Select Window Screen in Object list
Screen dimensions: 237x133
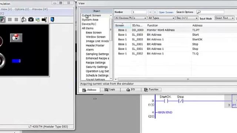pos(96,37)
